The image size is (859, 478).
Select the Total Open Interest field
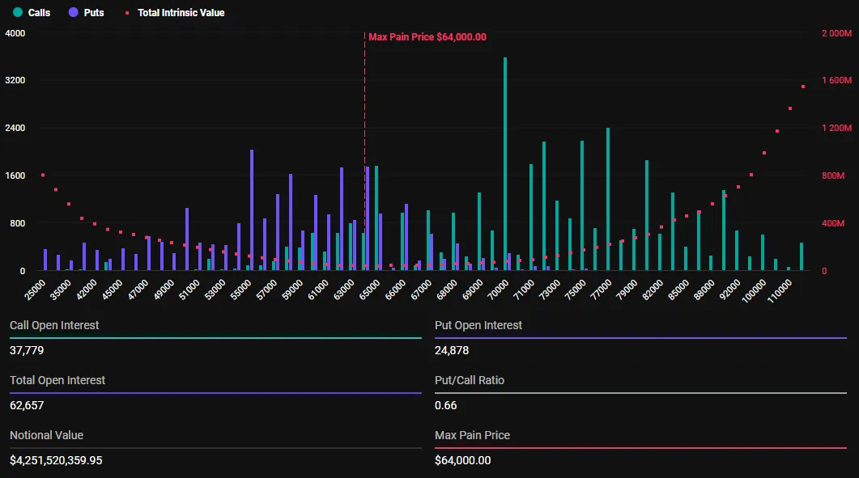57,380
